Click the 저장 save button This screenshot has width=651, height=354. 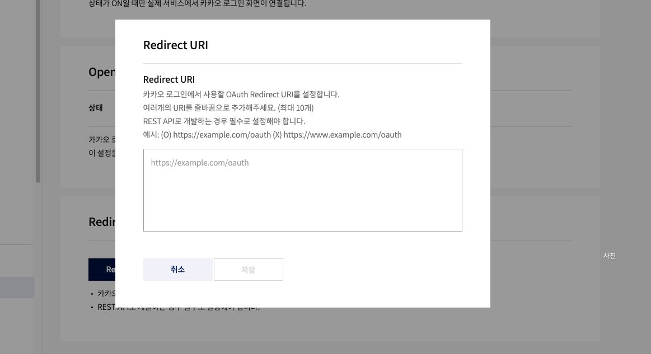point(249,270)
